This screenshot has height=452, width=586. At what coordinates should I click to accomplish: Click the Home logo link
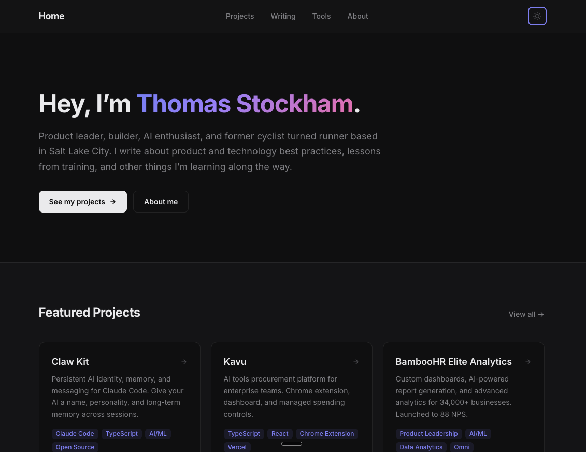coord(51,16)
